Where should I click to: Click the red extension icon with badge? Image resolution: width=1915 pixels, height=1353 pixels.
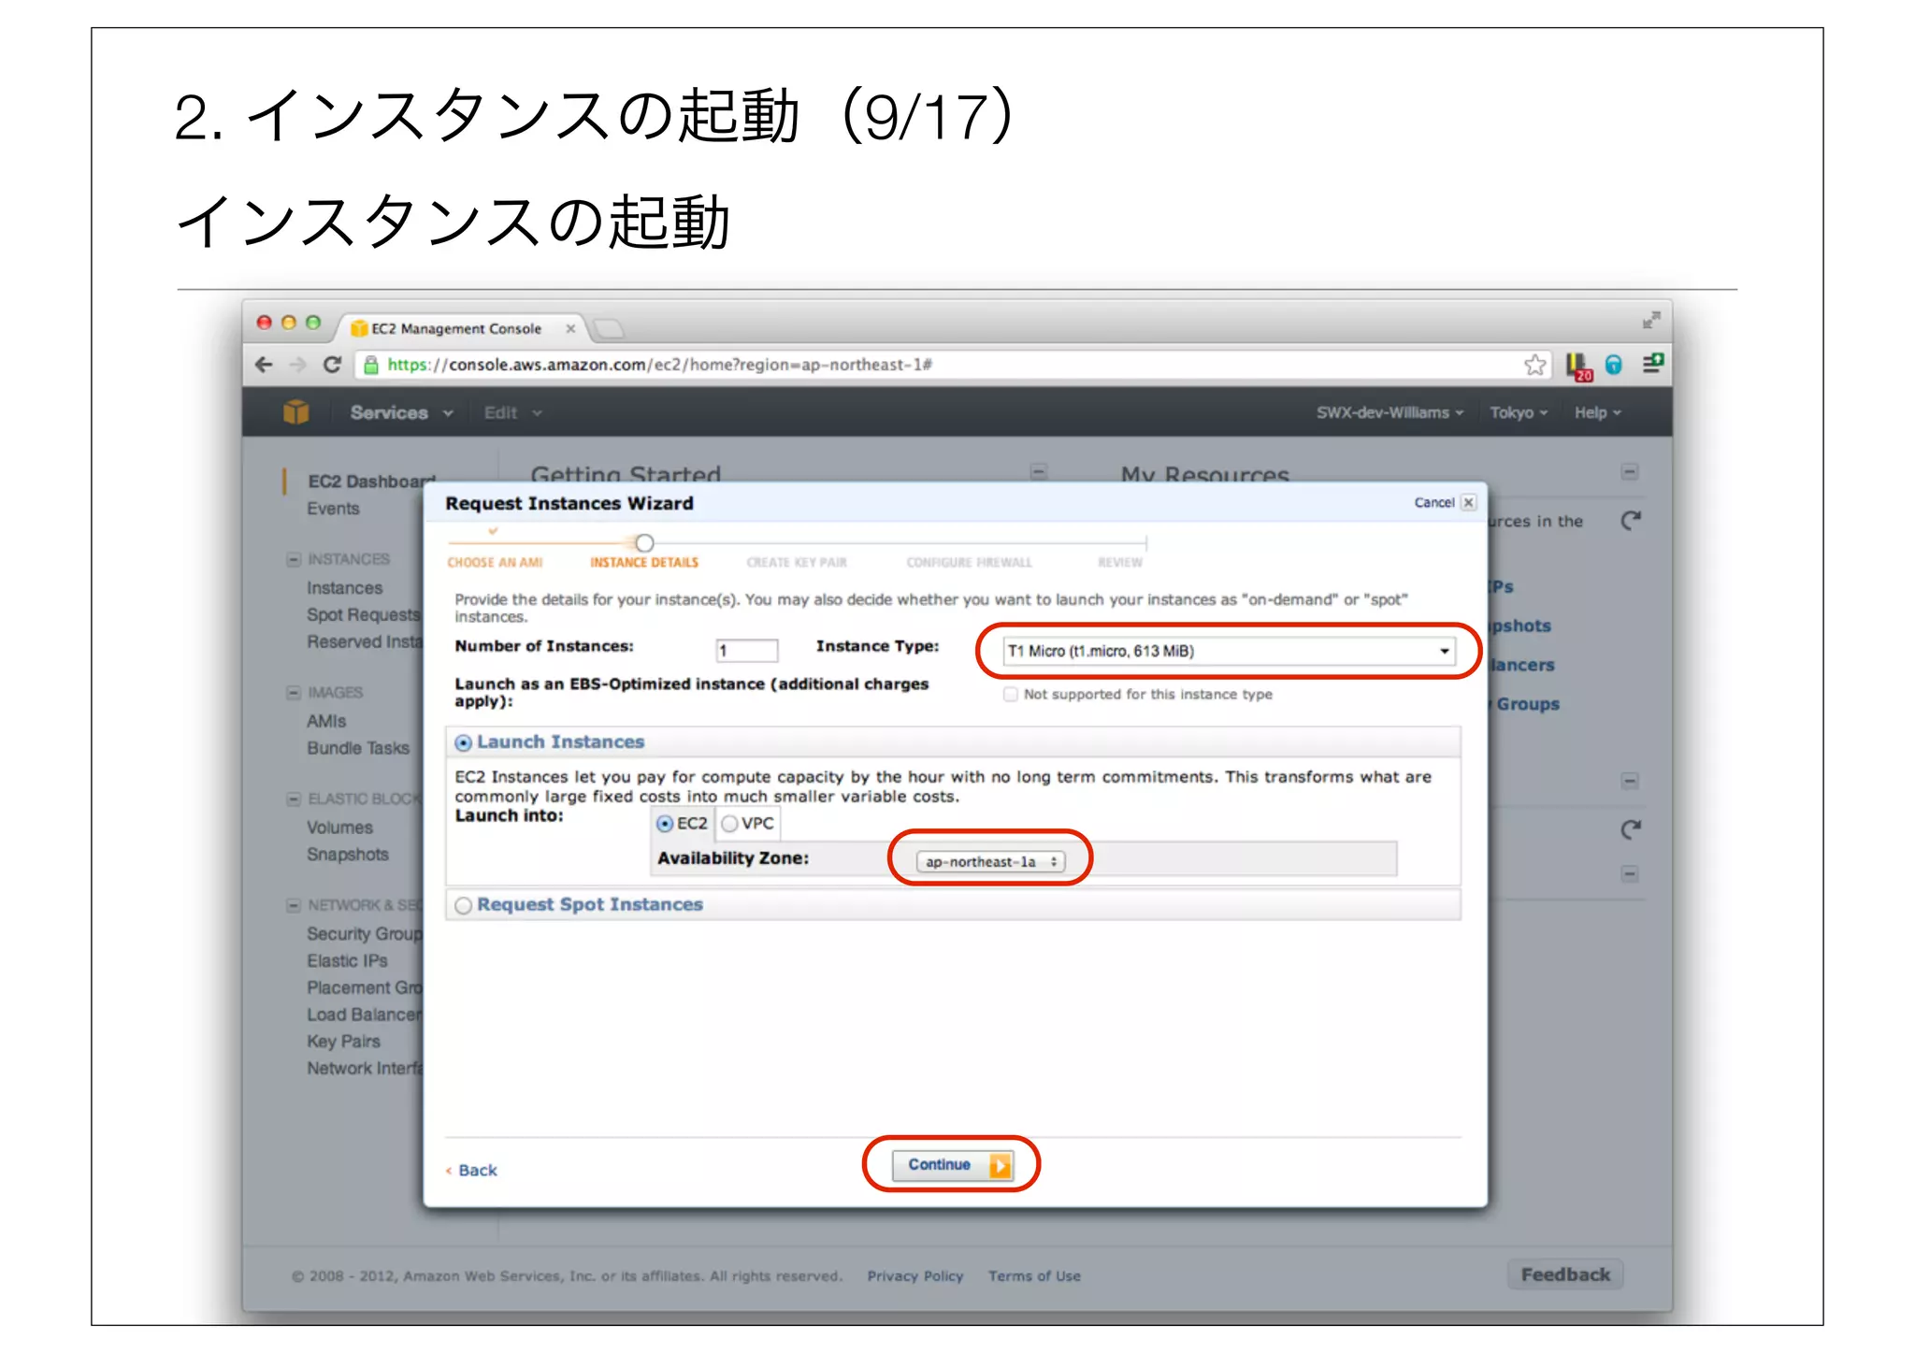(1577, 366)
